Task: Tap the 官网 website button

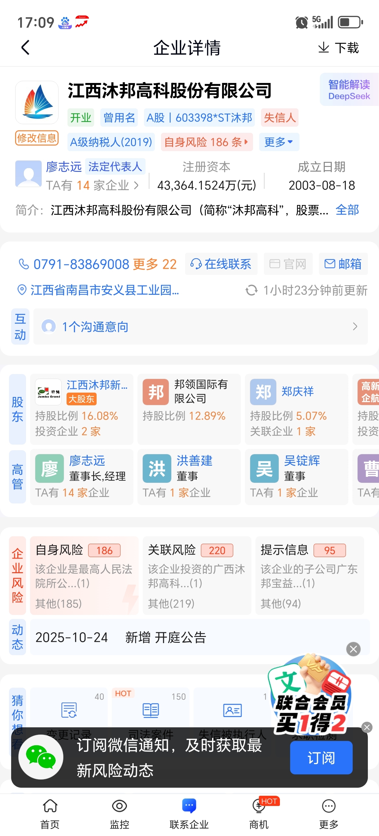Action: [x=288, y=264]
